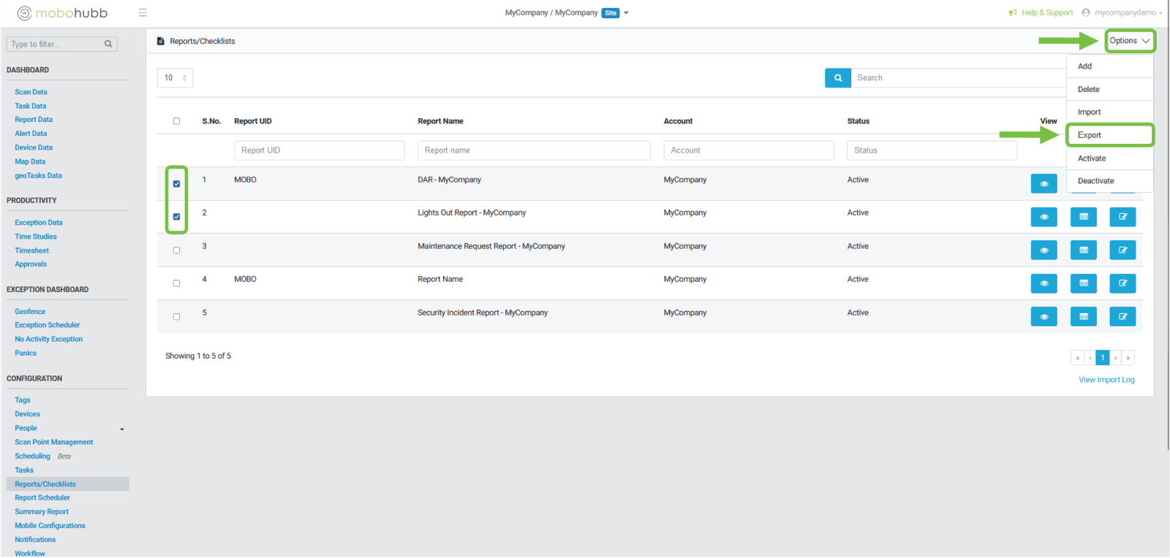Click the Report name filter field
The width and height of the screenshot is (1170, 558).
(533, 150)
